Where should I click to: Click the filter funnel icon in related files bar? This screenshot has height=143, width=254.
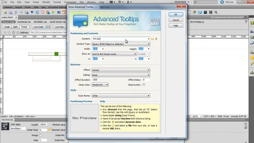tap(246, 22)
